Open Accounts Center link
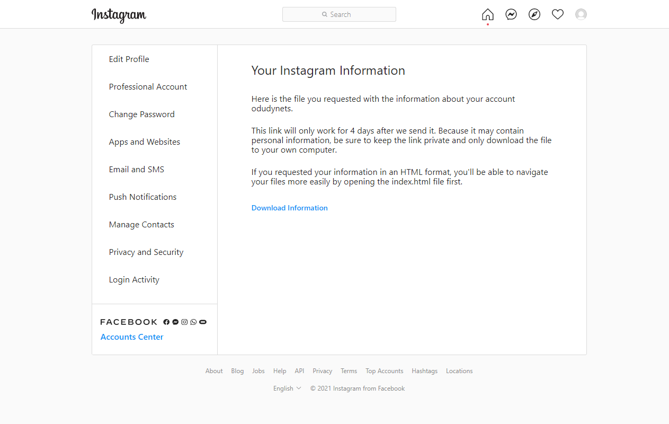 132,337
